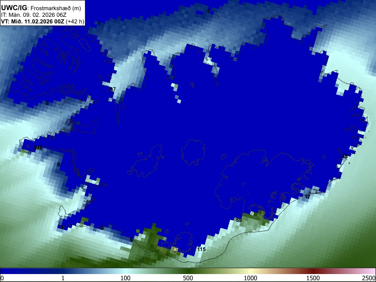
Task: Click the colorbar tick label '100'
Action: click(x=125, y=278)
